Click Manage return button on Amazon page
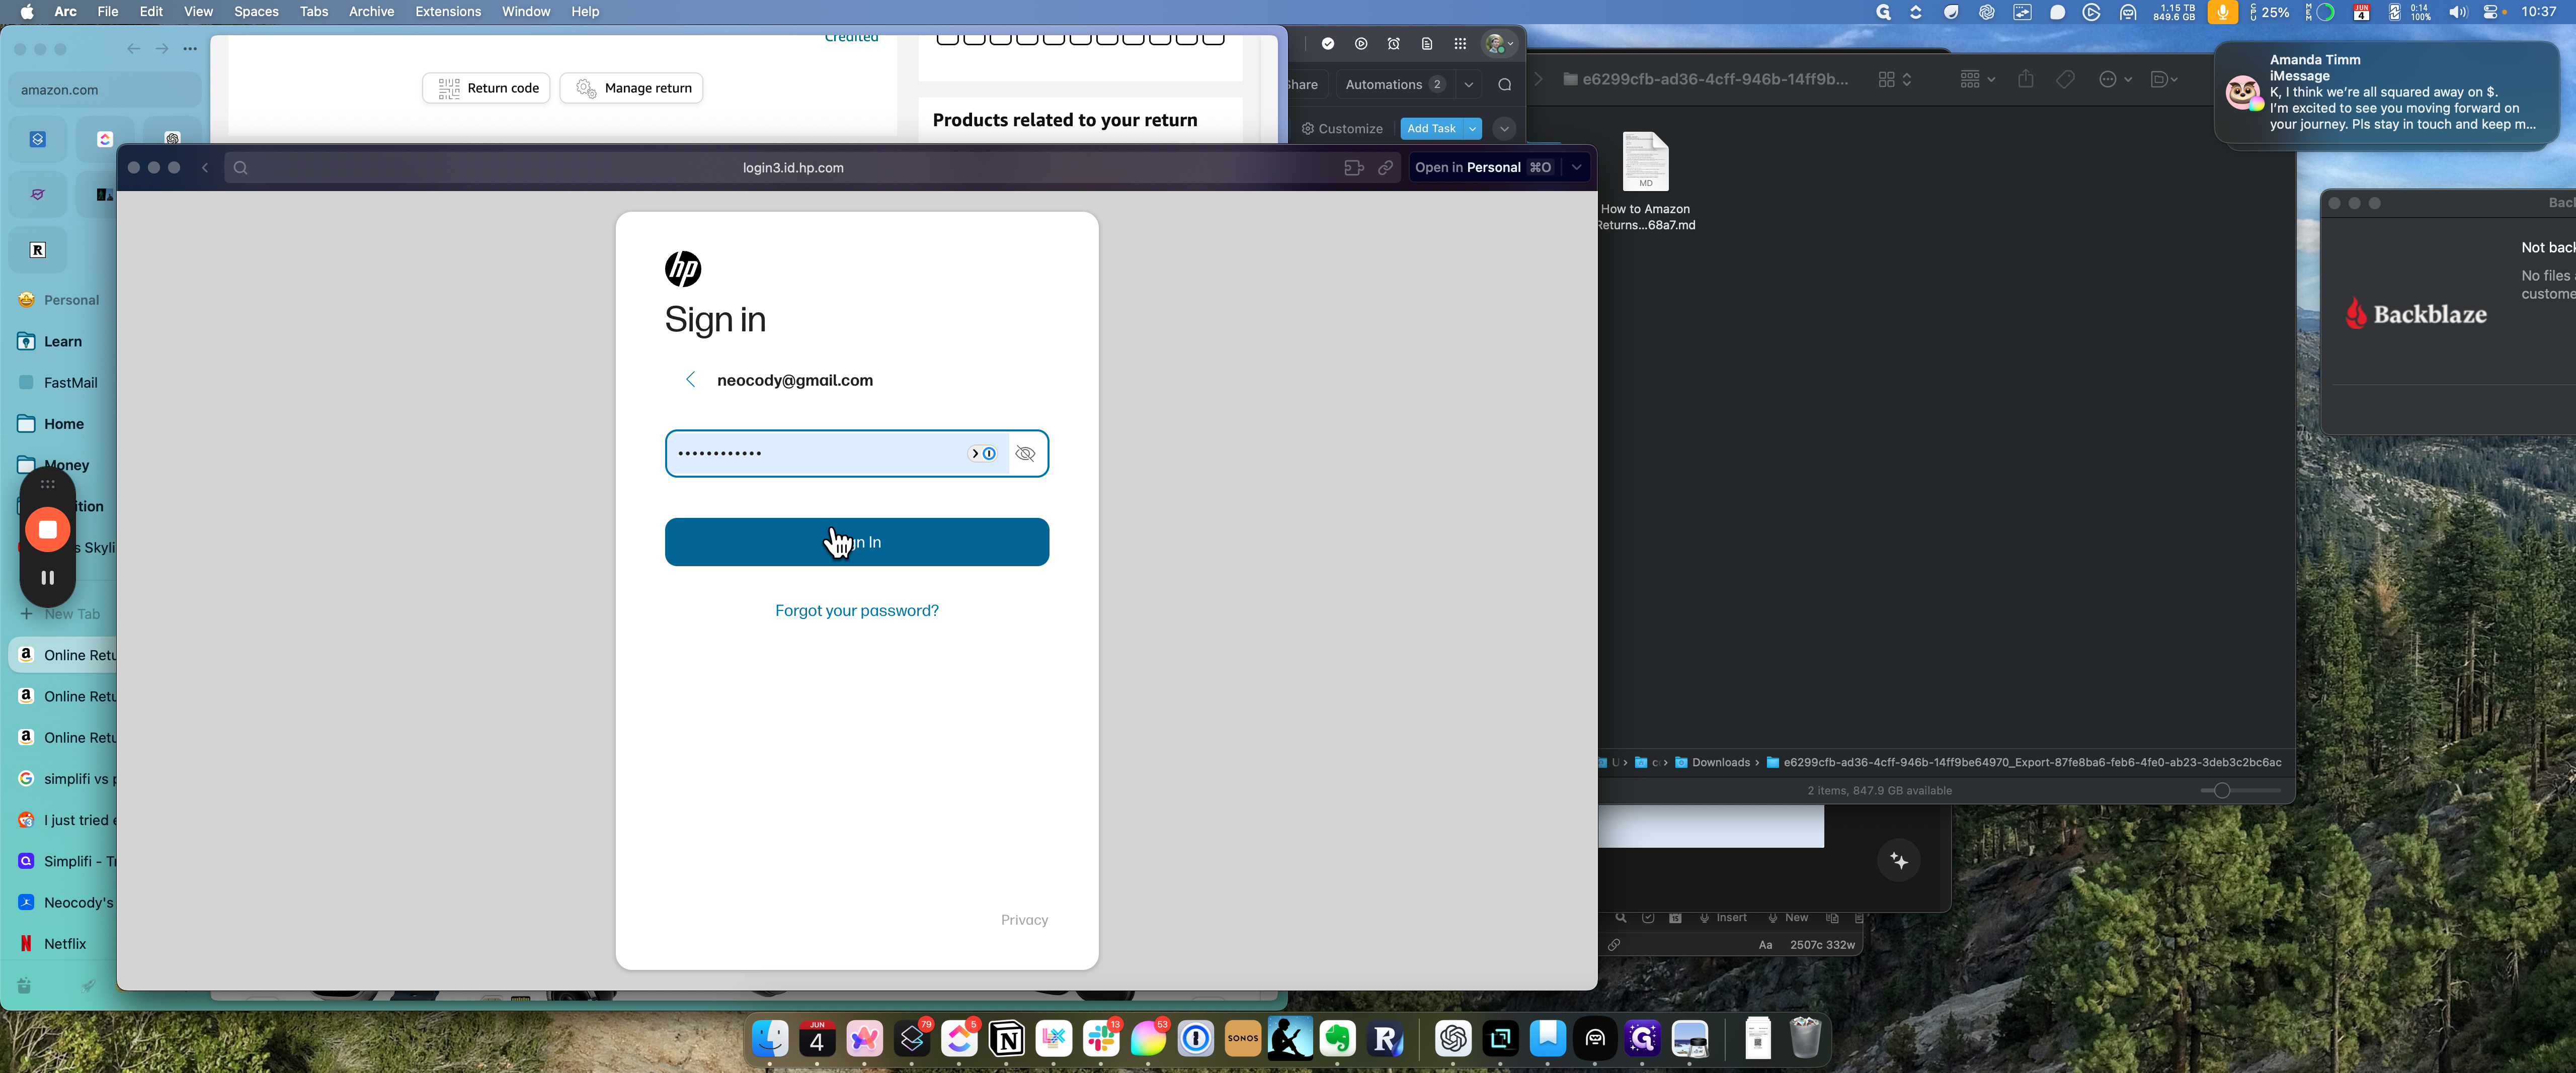 coord(632,88)
